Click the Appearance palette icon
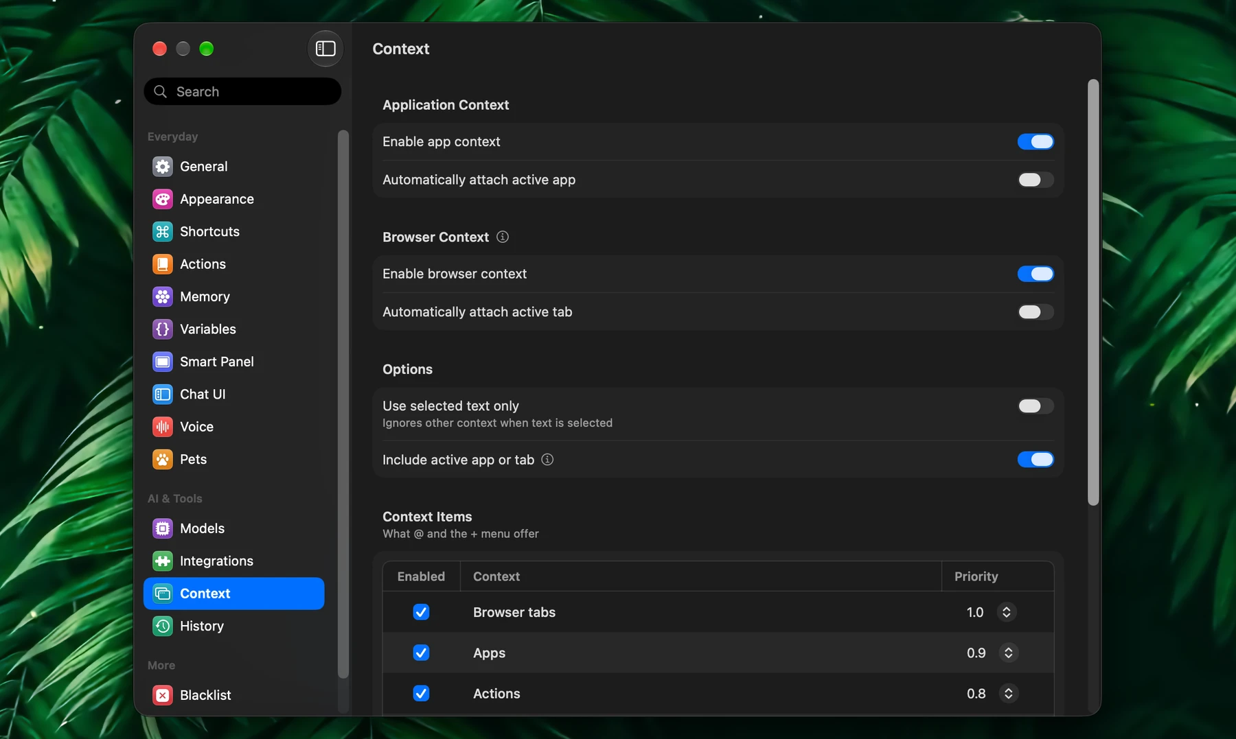The image size is (1236, 739). [163, 199]
